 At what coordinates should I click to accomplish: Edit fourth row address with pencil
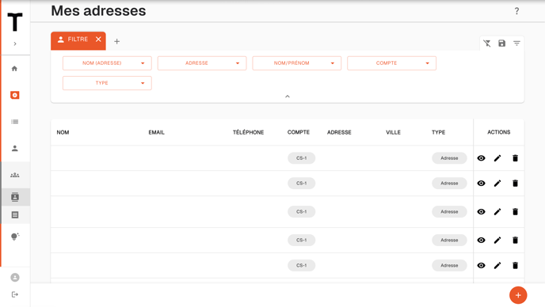(497, 240)
